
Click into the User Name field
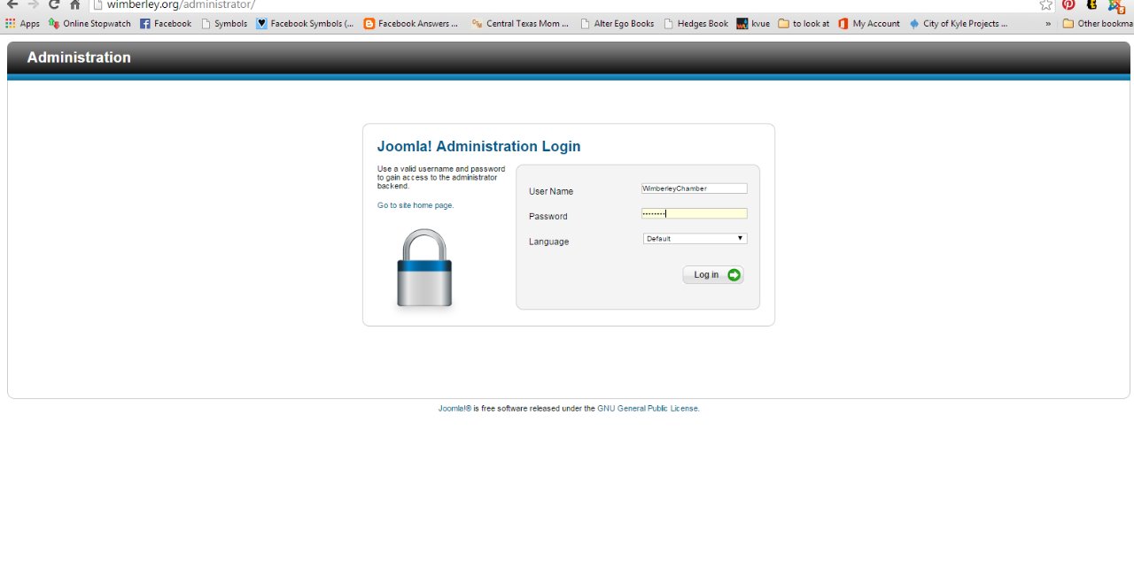click(695, 188)
